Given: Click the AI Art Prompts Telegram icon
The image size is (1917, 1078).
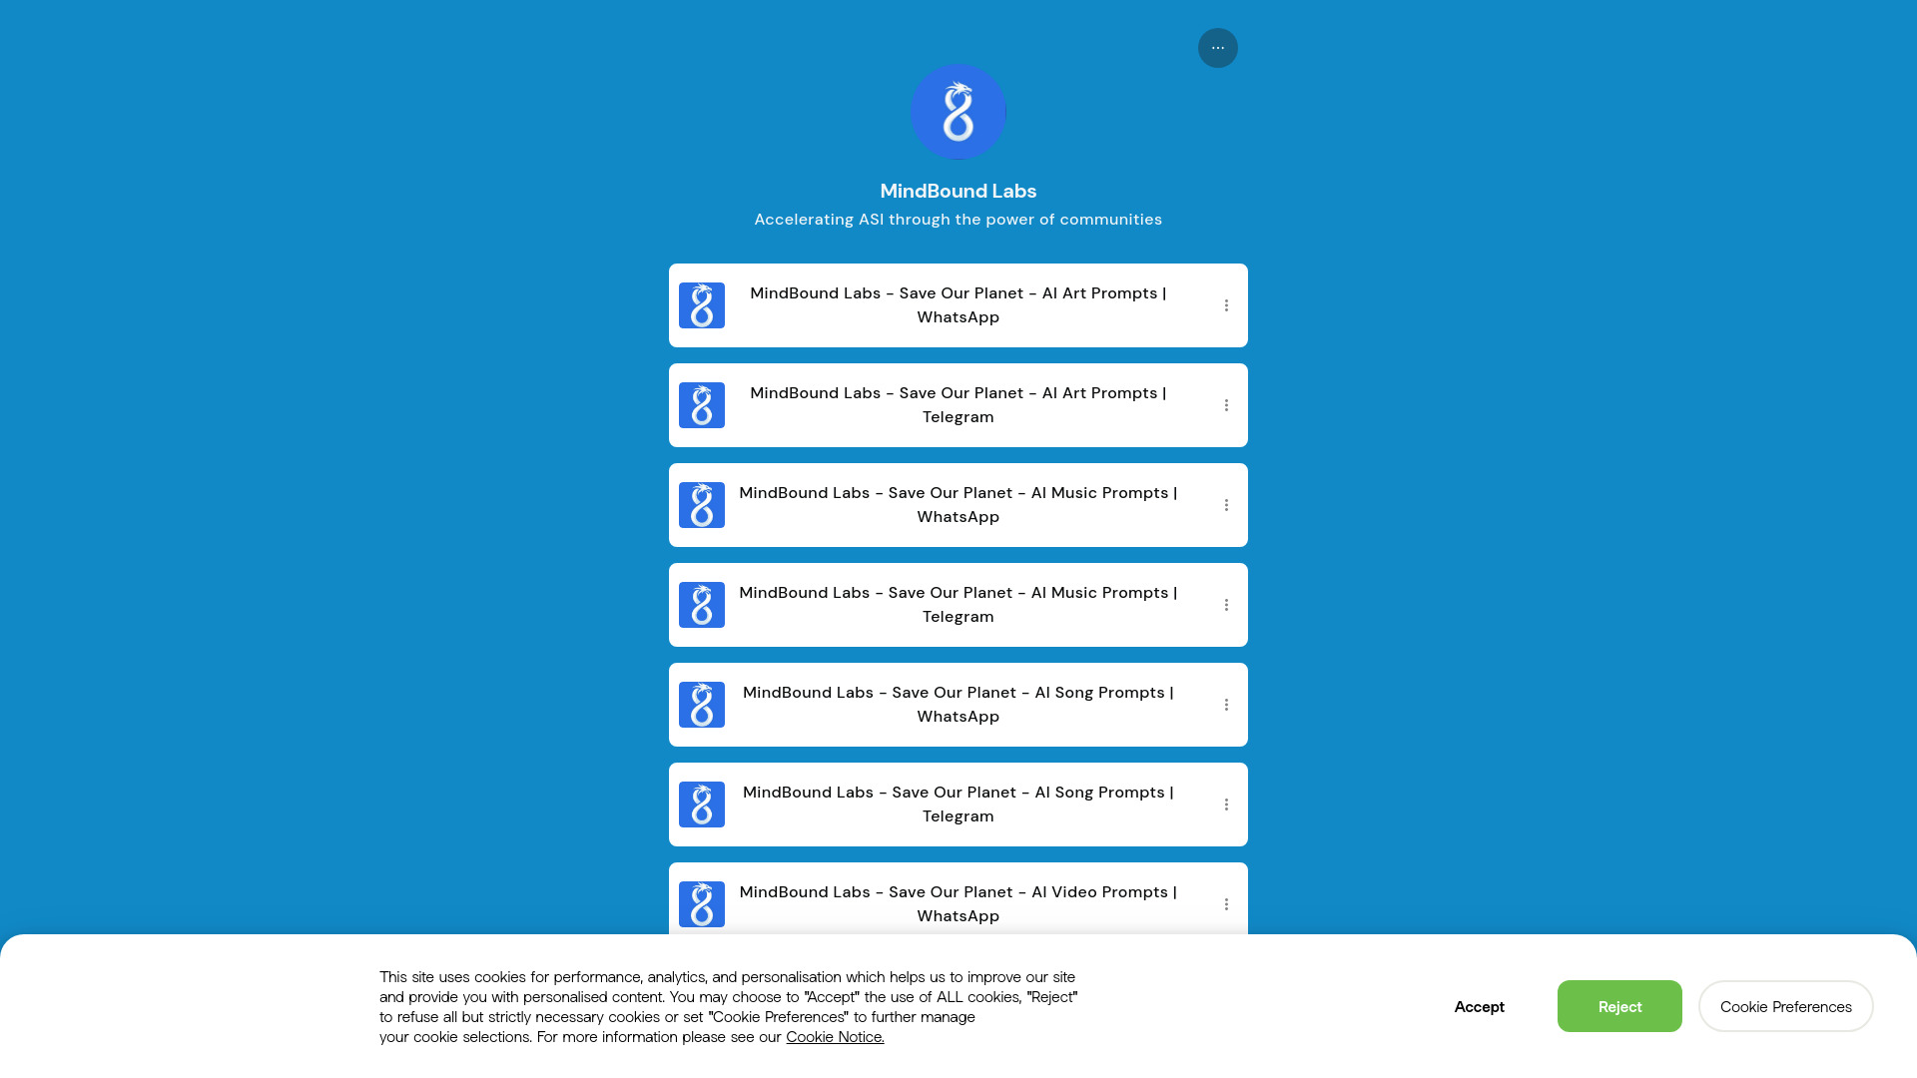Looking at the screenshot, I should (x=702, y=404).
